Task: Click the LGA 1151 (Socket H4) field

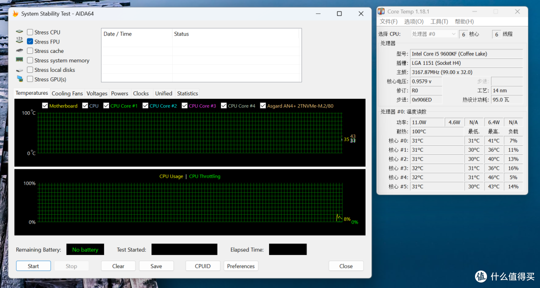Action: pyautogui.click(x=466, y=63)
